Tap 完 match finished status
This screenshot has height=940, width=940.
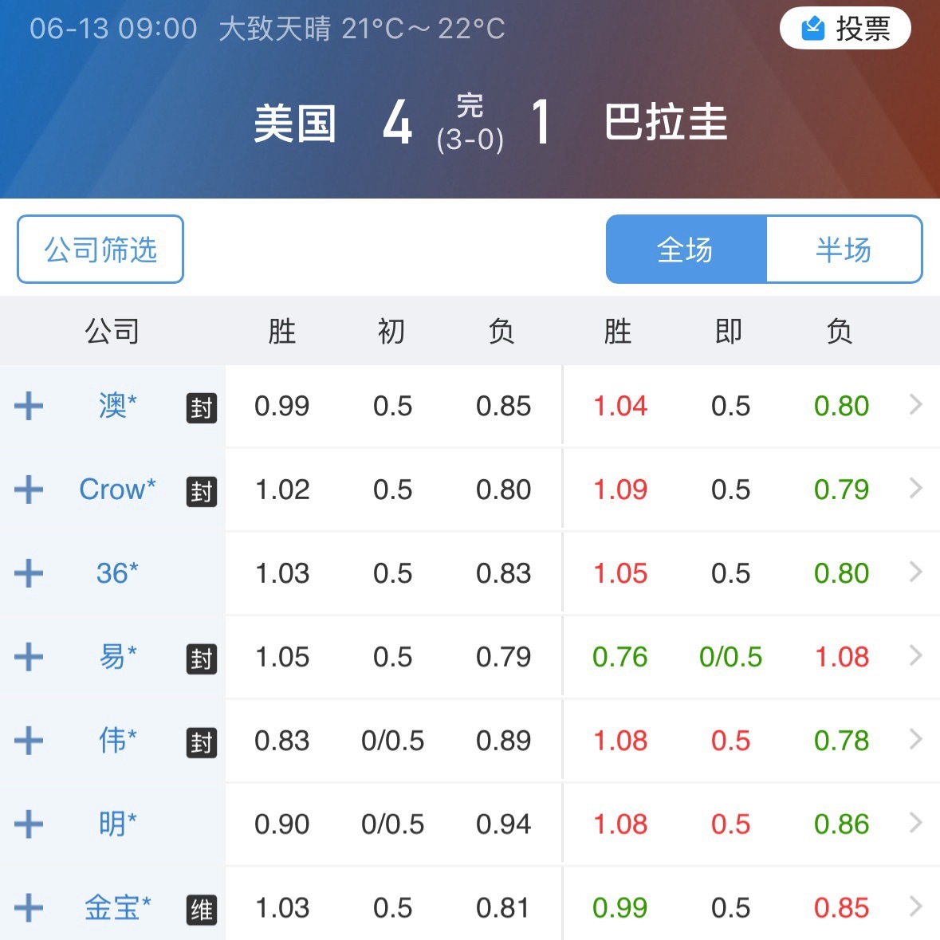coord(470,105)
